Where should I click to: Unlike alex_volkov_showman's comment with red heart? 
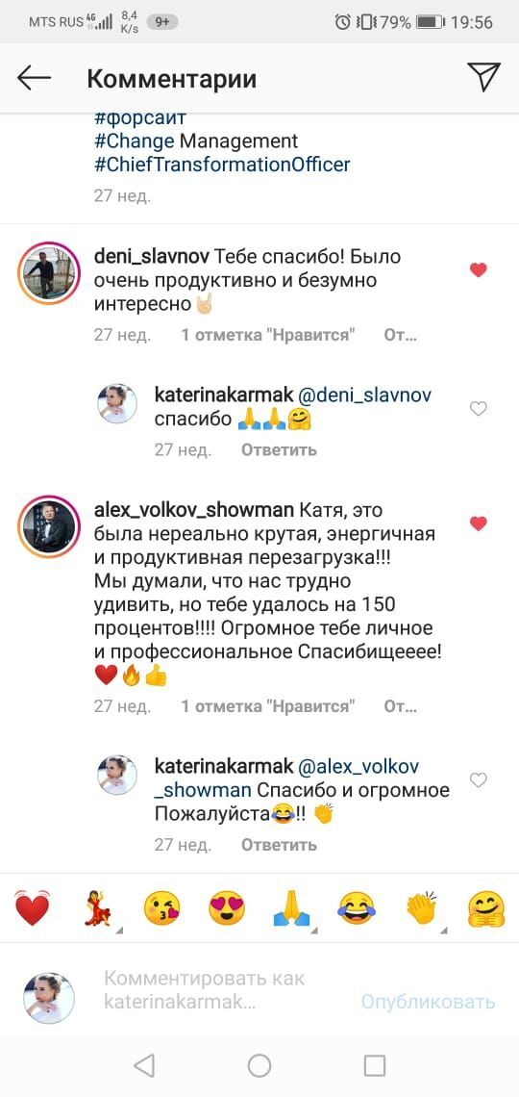479,523
